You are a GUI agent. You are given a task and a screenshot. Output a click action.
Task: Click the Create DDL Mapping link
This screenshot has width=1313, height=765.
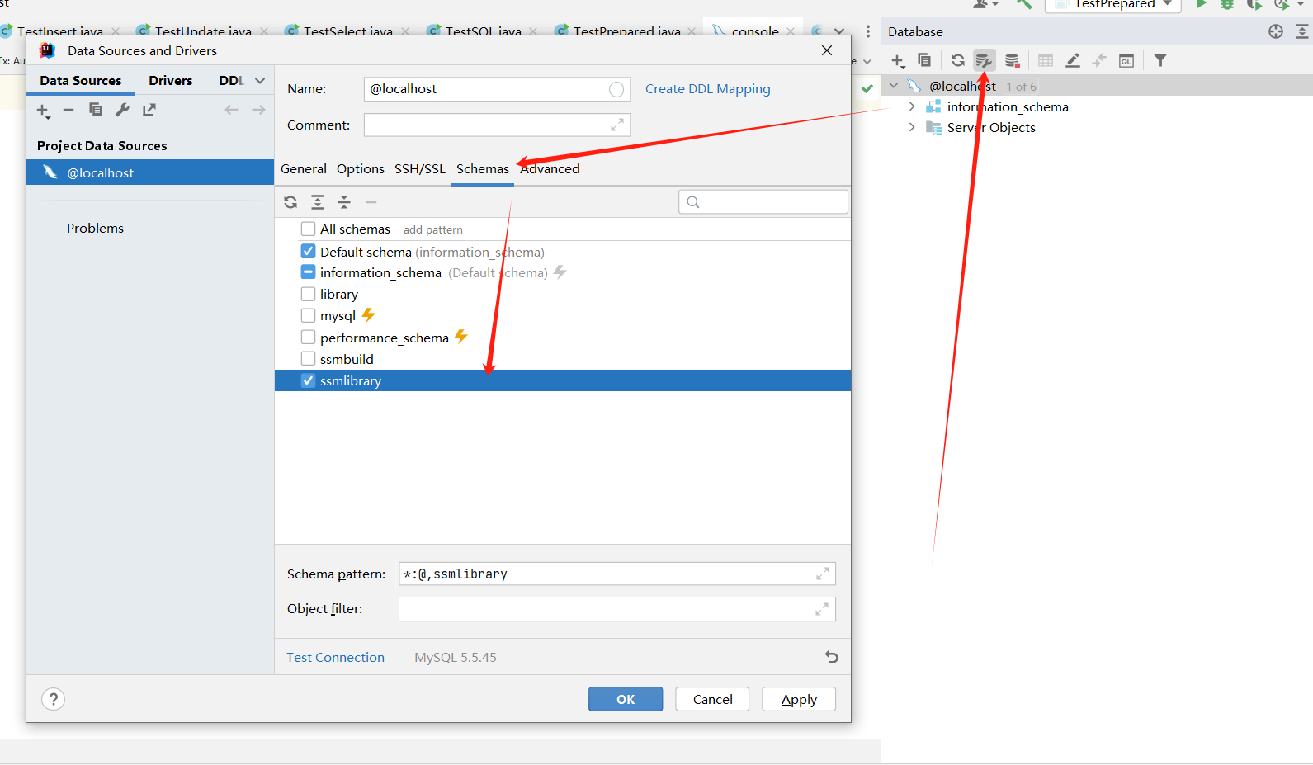(x=708, y=88)
